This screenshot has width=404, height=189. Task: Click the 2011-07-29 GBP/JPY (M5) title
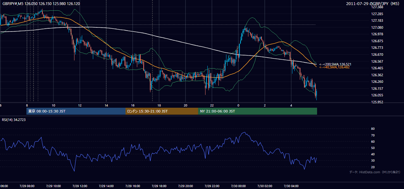373,3
